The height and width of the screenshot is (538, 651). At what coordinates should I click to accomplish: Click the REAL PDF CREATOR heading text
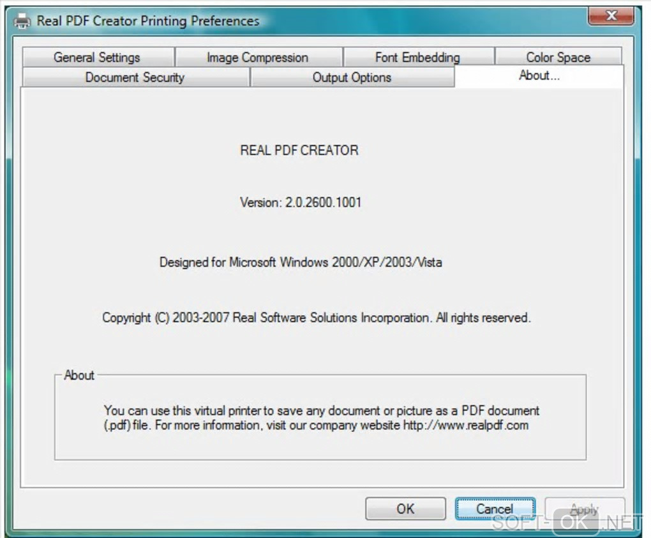(299, 150)
